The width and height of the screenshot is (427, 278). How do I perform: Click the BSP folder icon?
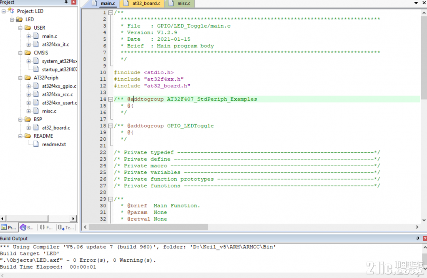(x=28, y=119)
